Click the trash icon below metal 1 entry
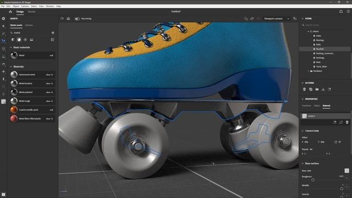Image resolution: width=352 pixels, height=198 pixels. 347,122
